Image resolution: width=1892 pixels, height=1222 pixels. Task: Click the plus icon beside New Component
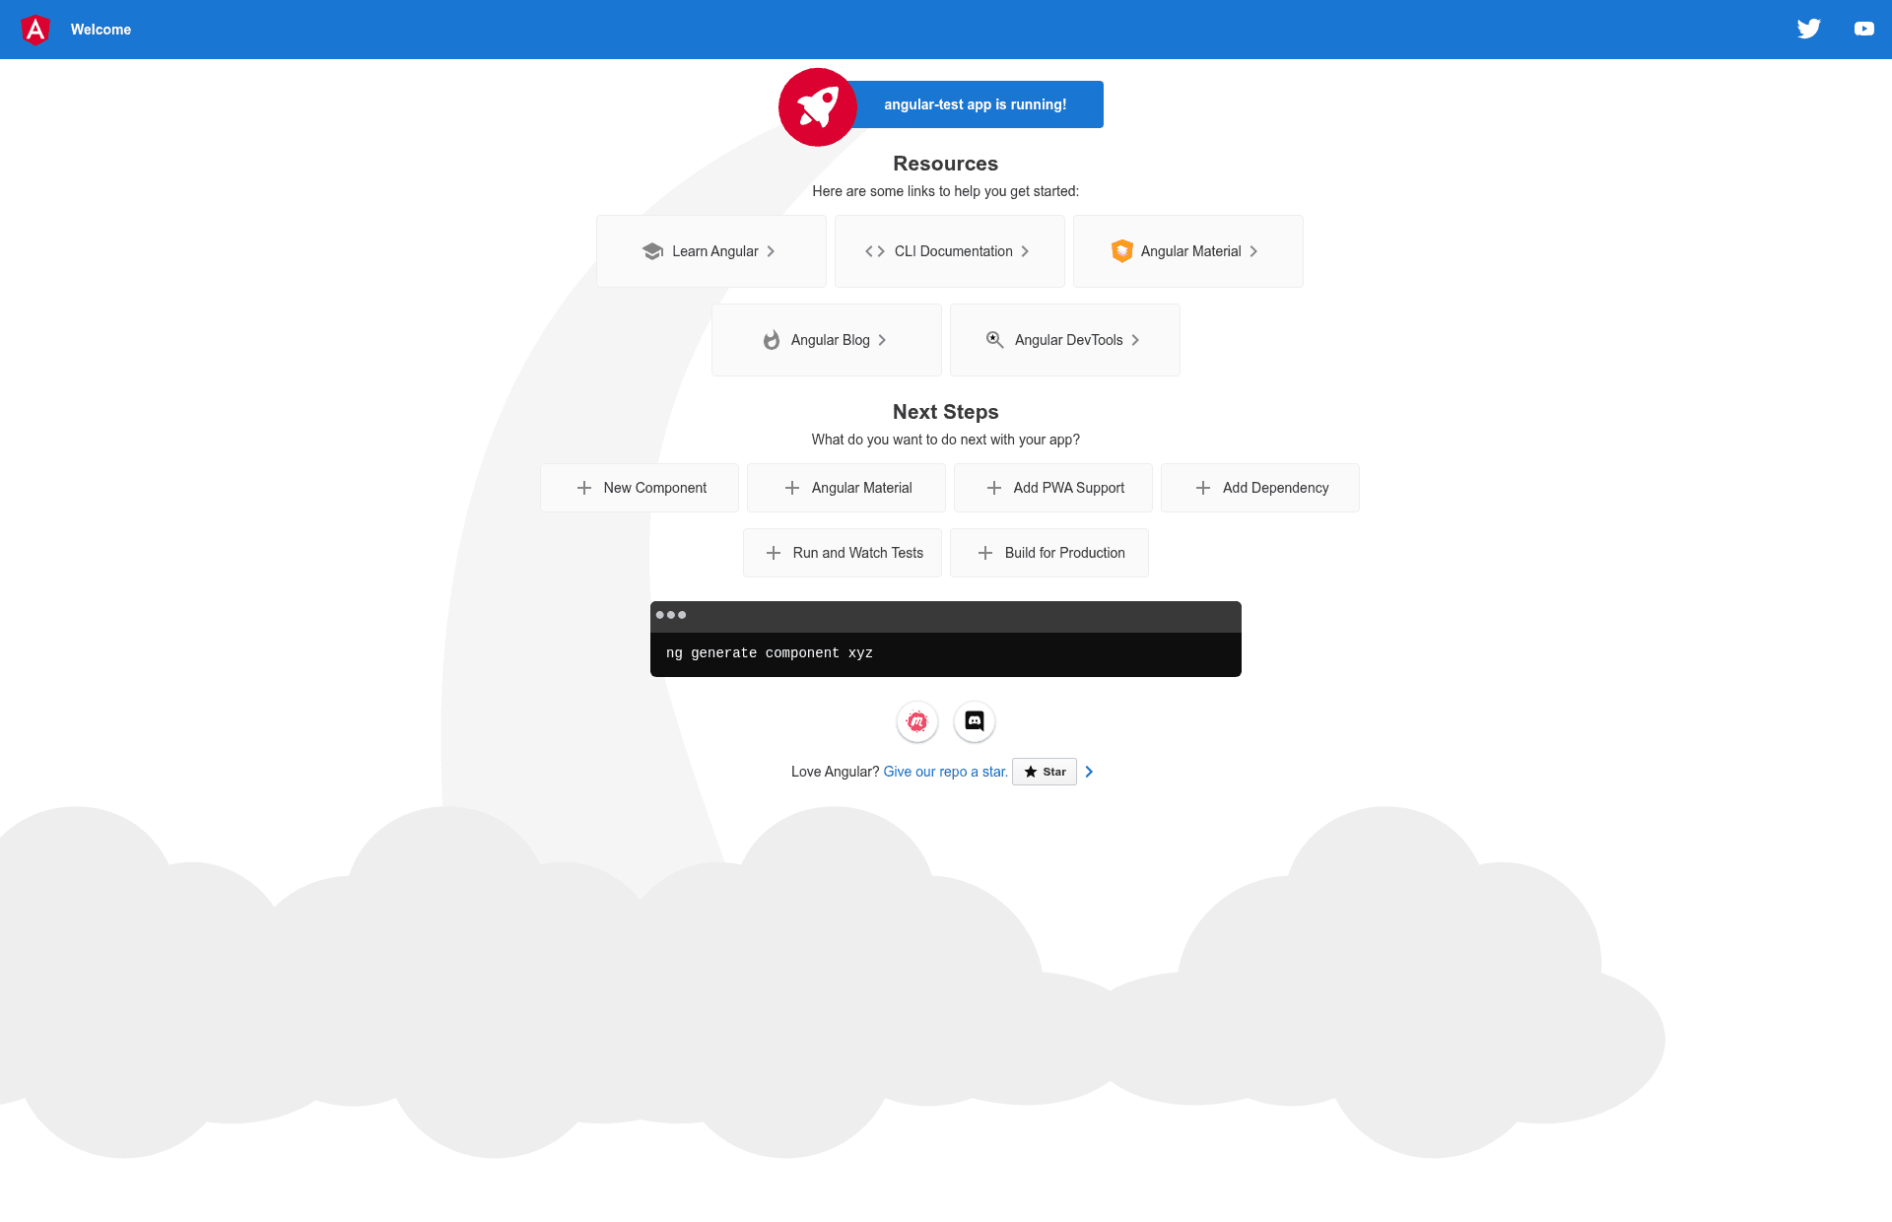point(584,488)
